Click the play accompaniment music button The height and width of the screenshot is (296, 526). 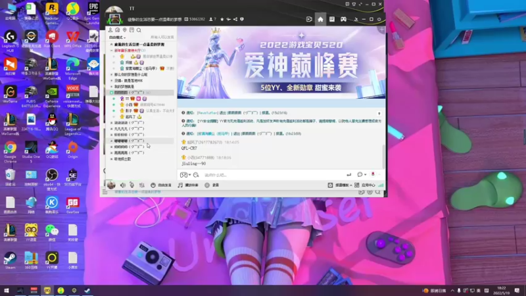click(x=188, y=185)
